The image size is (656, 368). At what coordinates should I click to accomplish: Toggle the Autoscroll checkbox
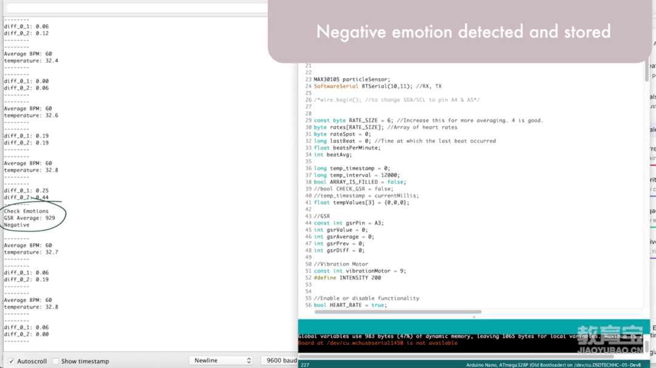pos(12,361)
